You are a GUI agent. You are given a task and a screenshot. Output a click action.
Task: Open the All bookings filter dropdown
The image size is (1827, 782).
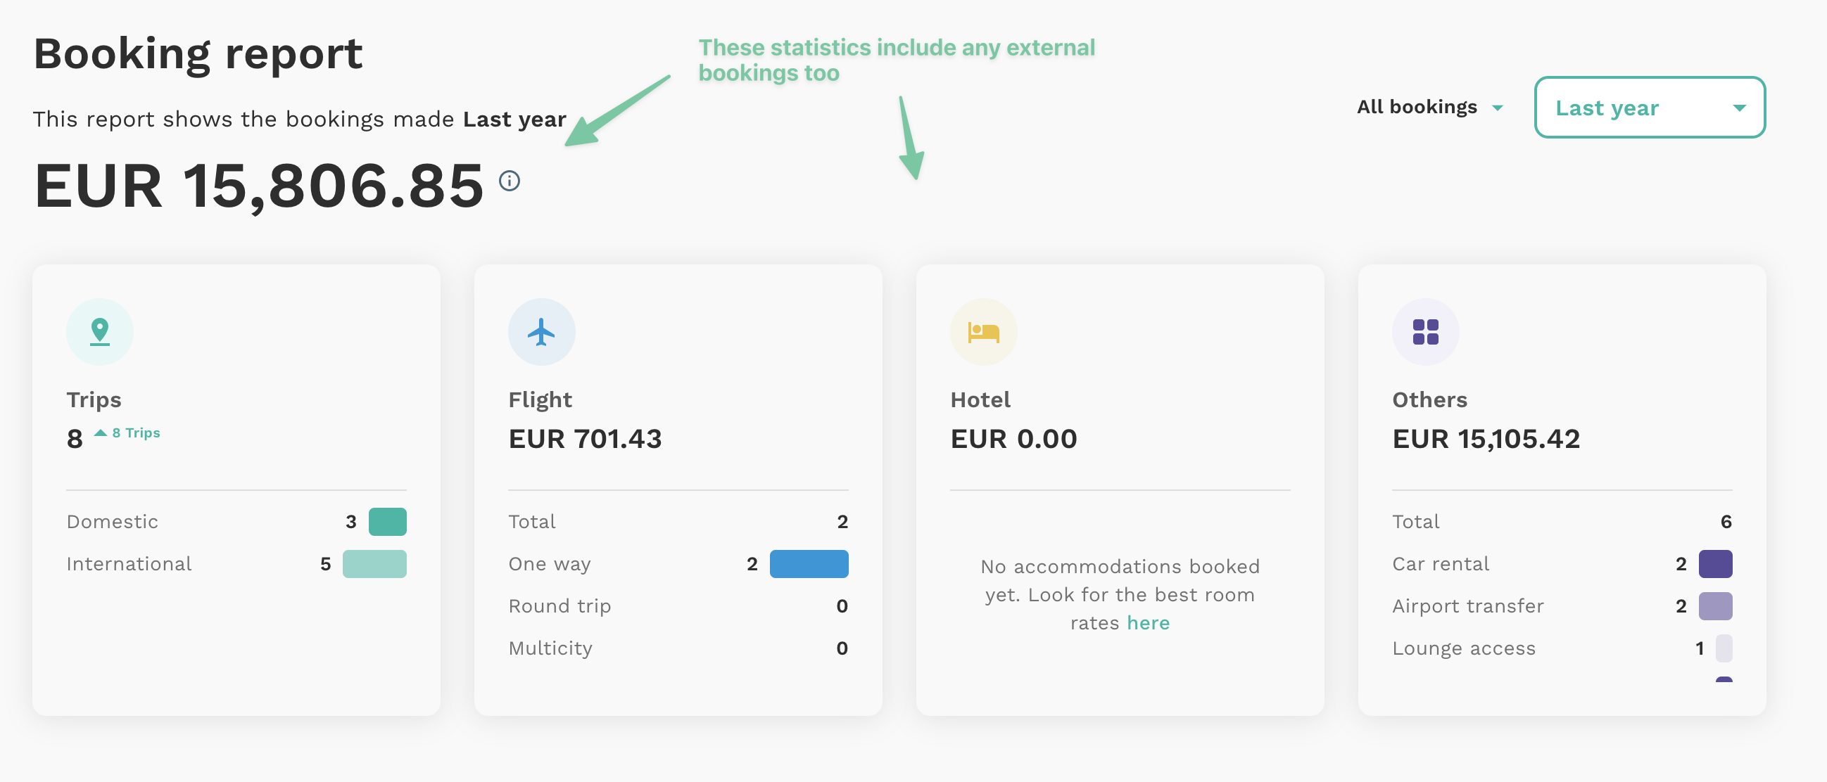pos(1430,107)
